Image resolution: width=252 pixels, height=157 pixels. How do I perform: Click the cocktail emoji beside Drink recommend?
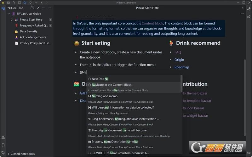pyautogui.click(x=171, y=43)
